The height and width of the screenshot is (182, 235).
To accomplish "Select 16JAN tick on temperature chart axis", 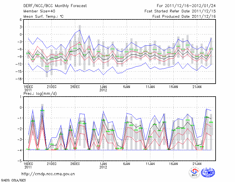I will tap(173, 87).
